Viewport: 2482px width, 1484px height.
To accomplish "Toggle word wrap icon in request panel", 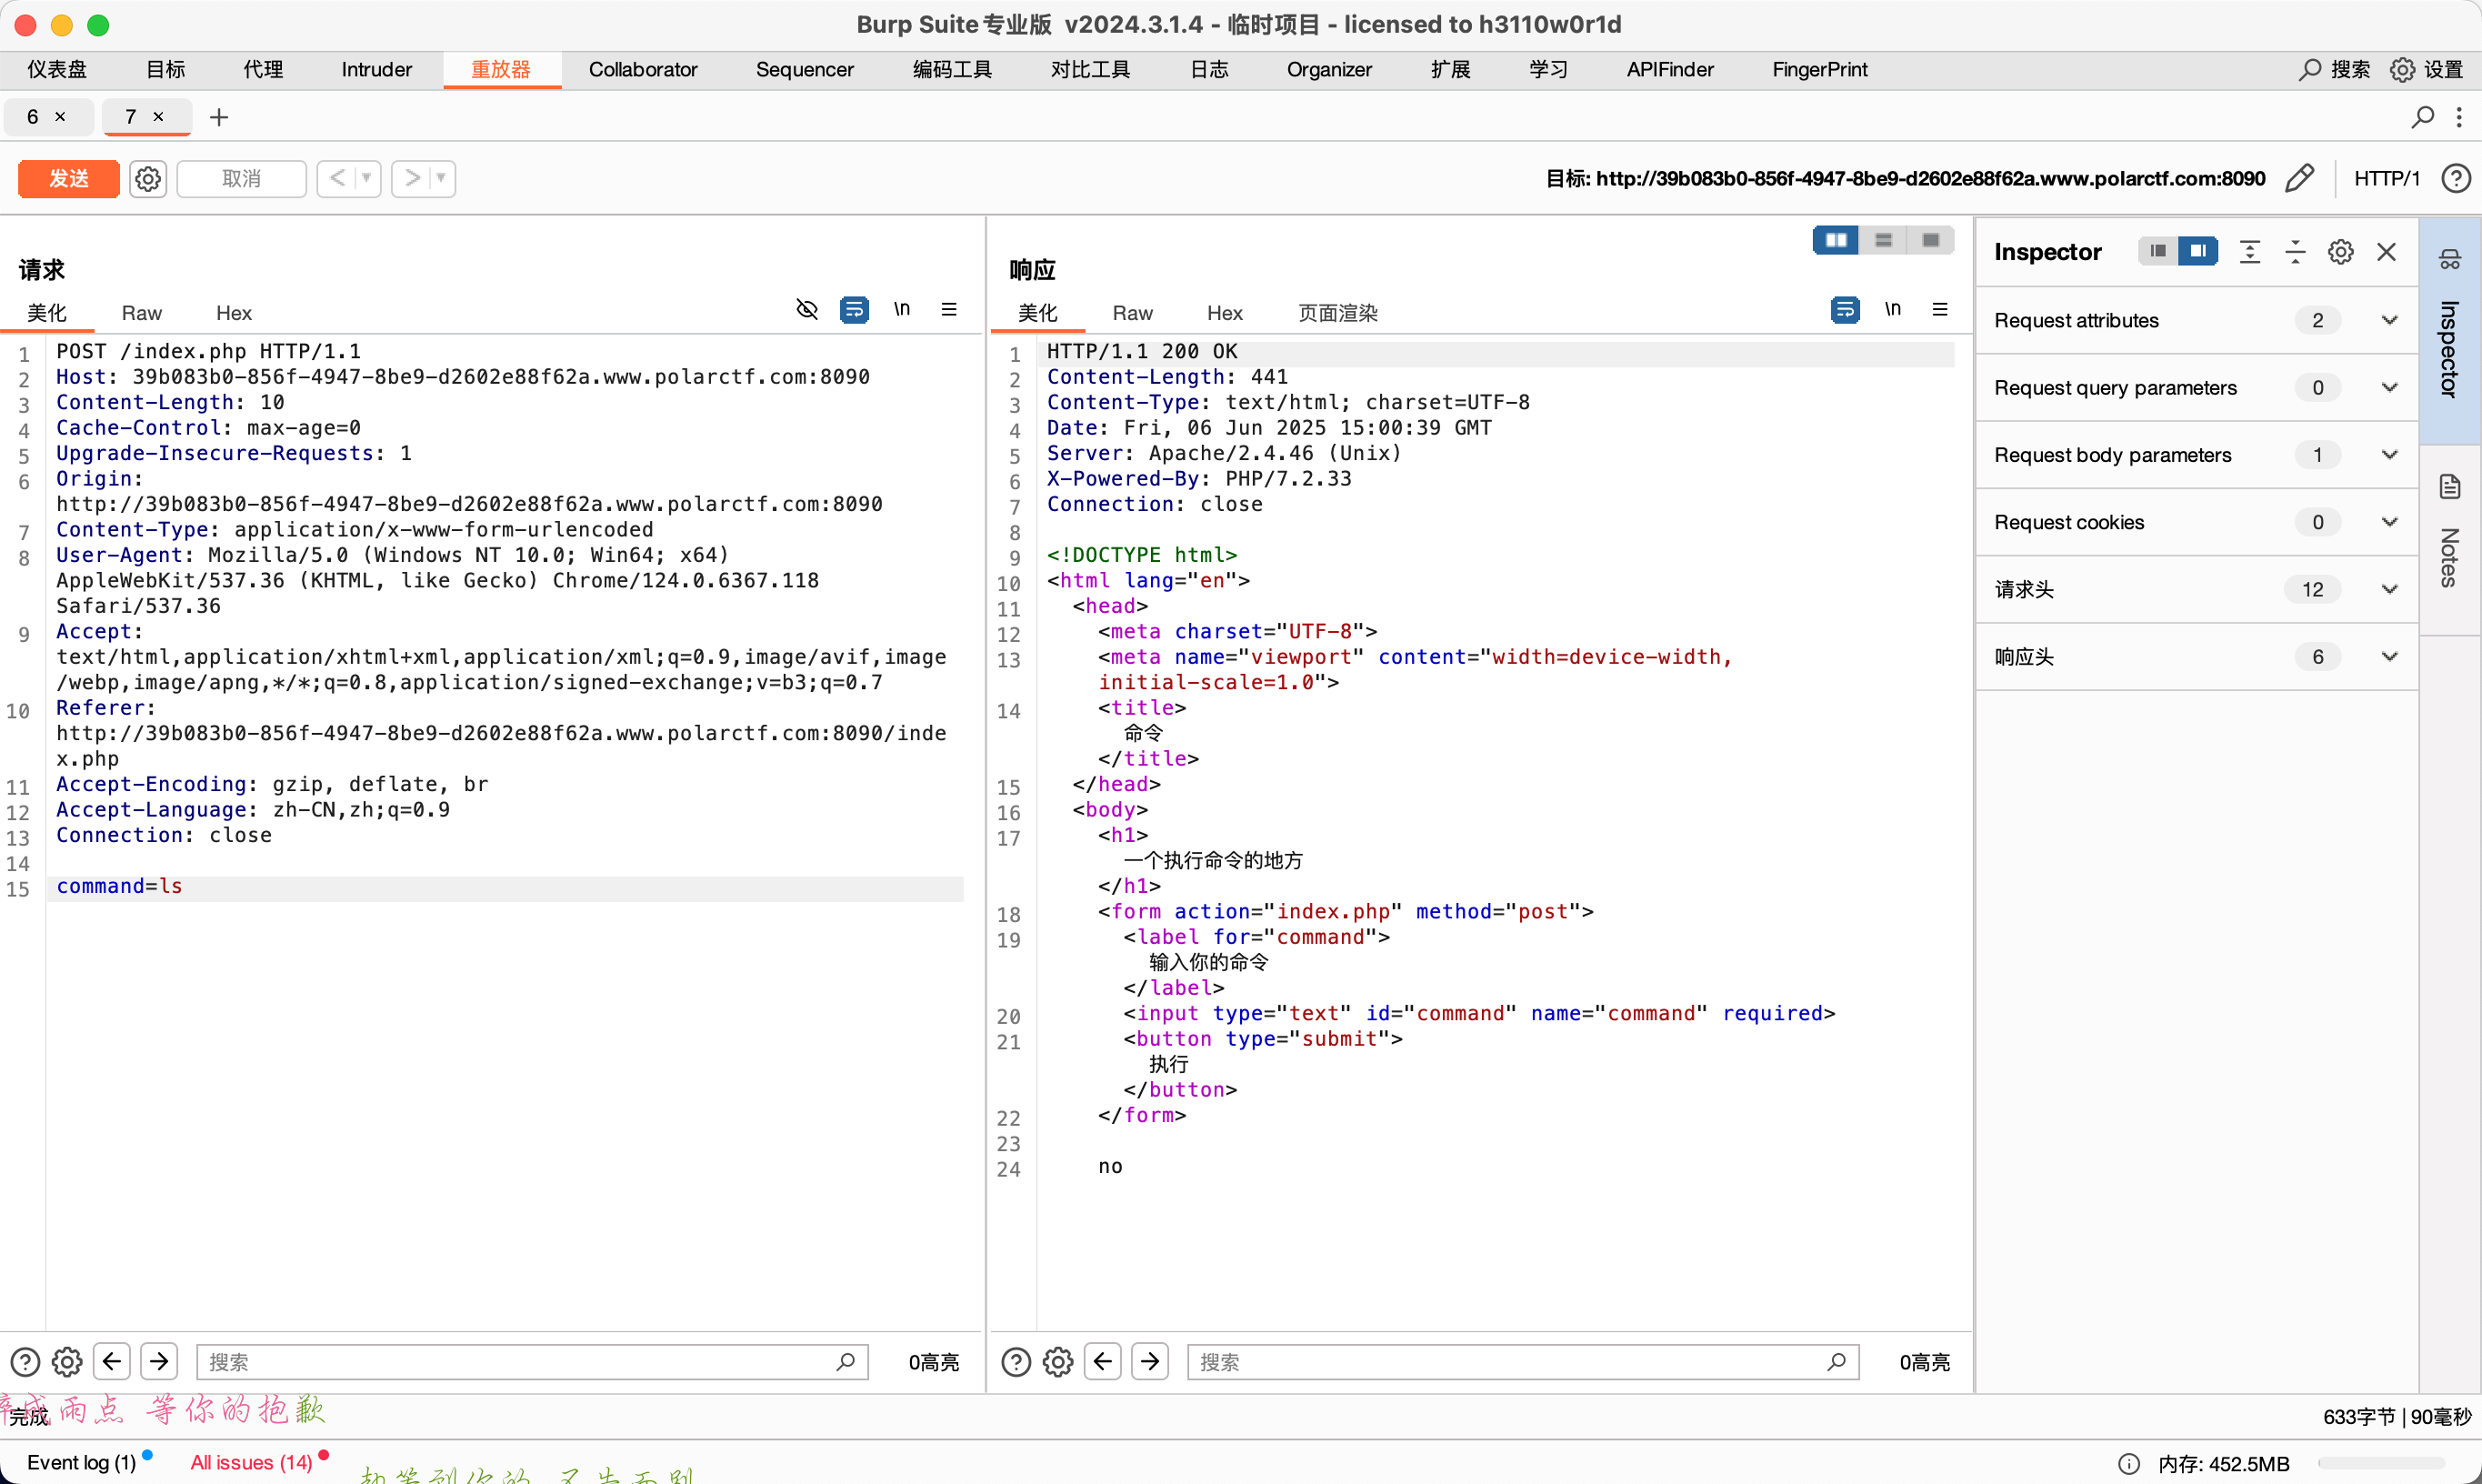I will [x=855, y=310].
